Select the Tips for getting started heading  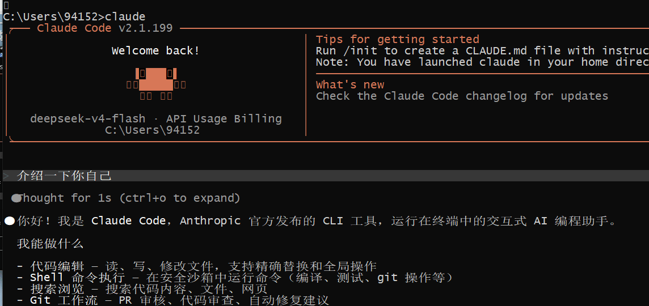point(397,39)
